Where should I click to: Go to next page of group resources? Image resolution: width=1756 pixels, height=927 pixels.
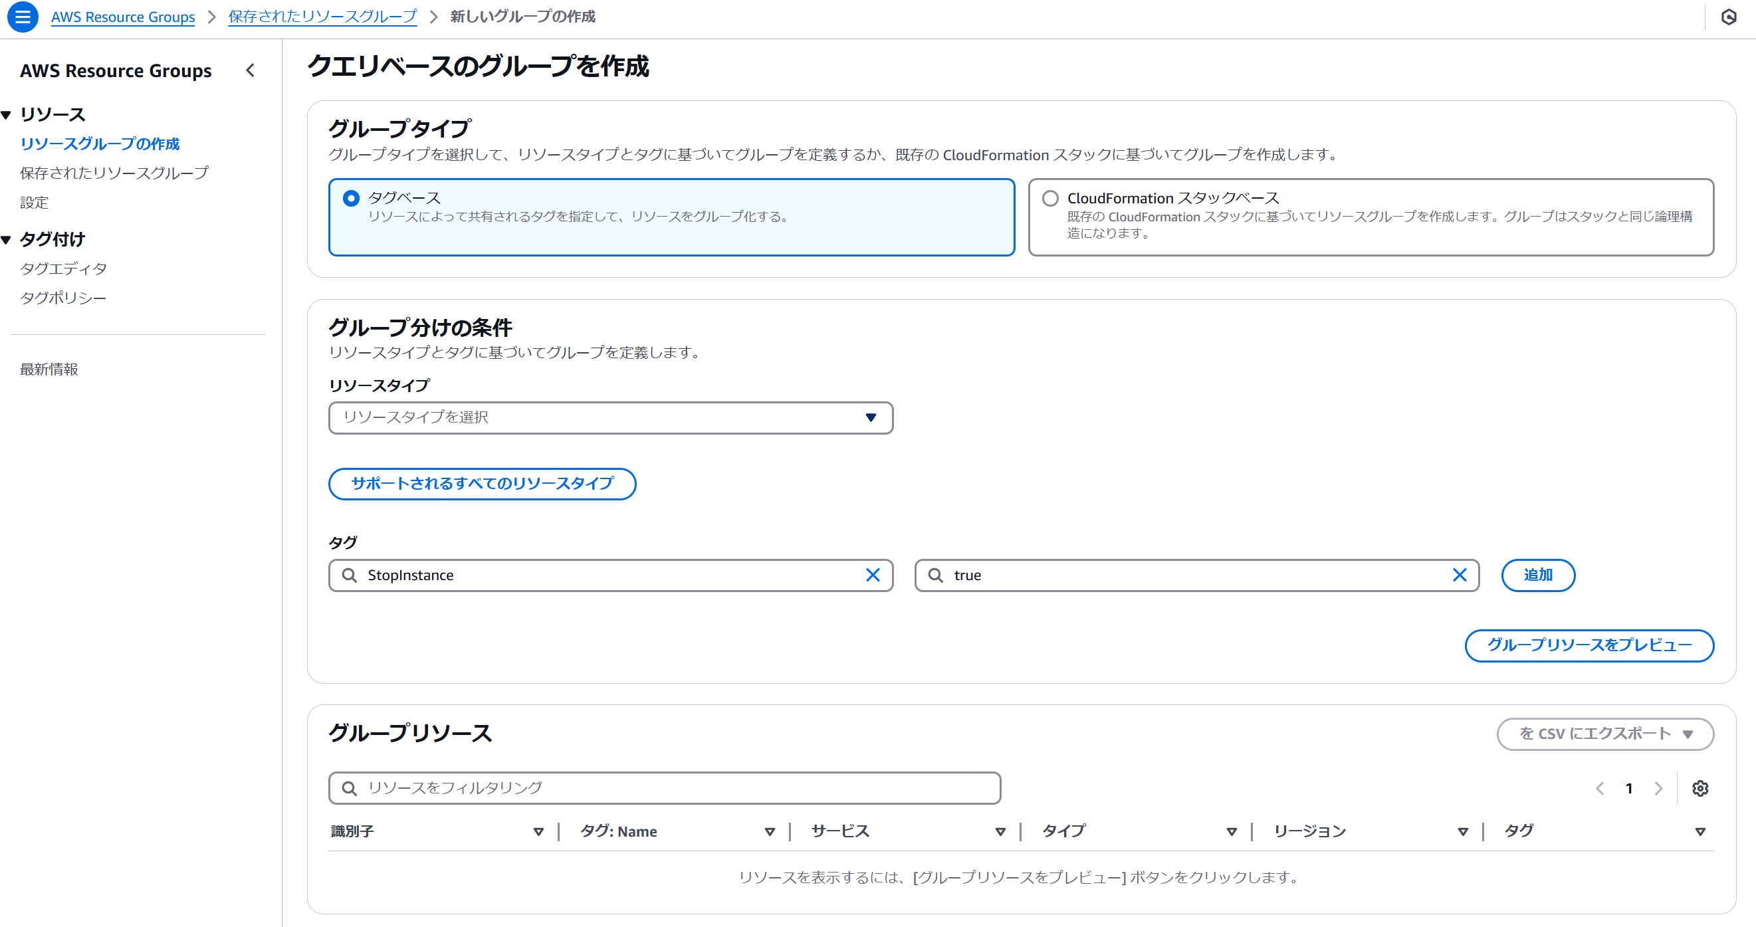1658,788
